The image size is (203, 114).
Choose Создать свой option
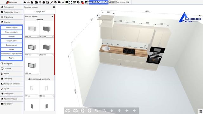11,41
